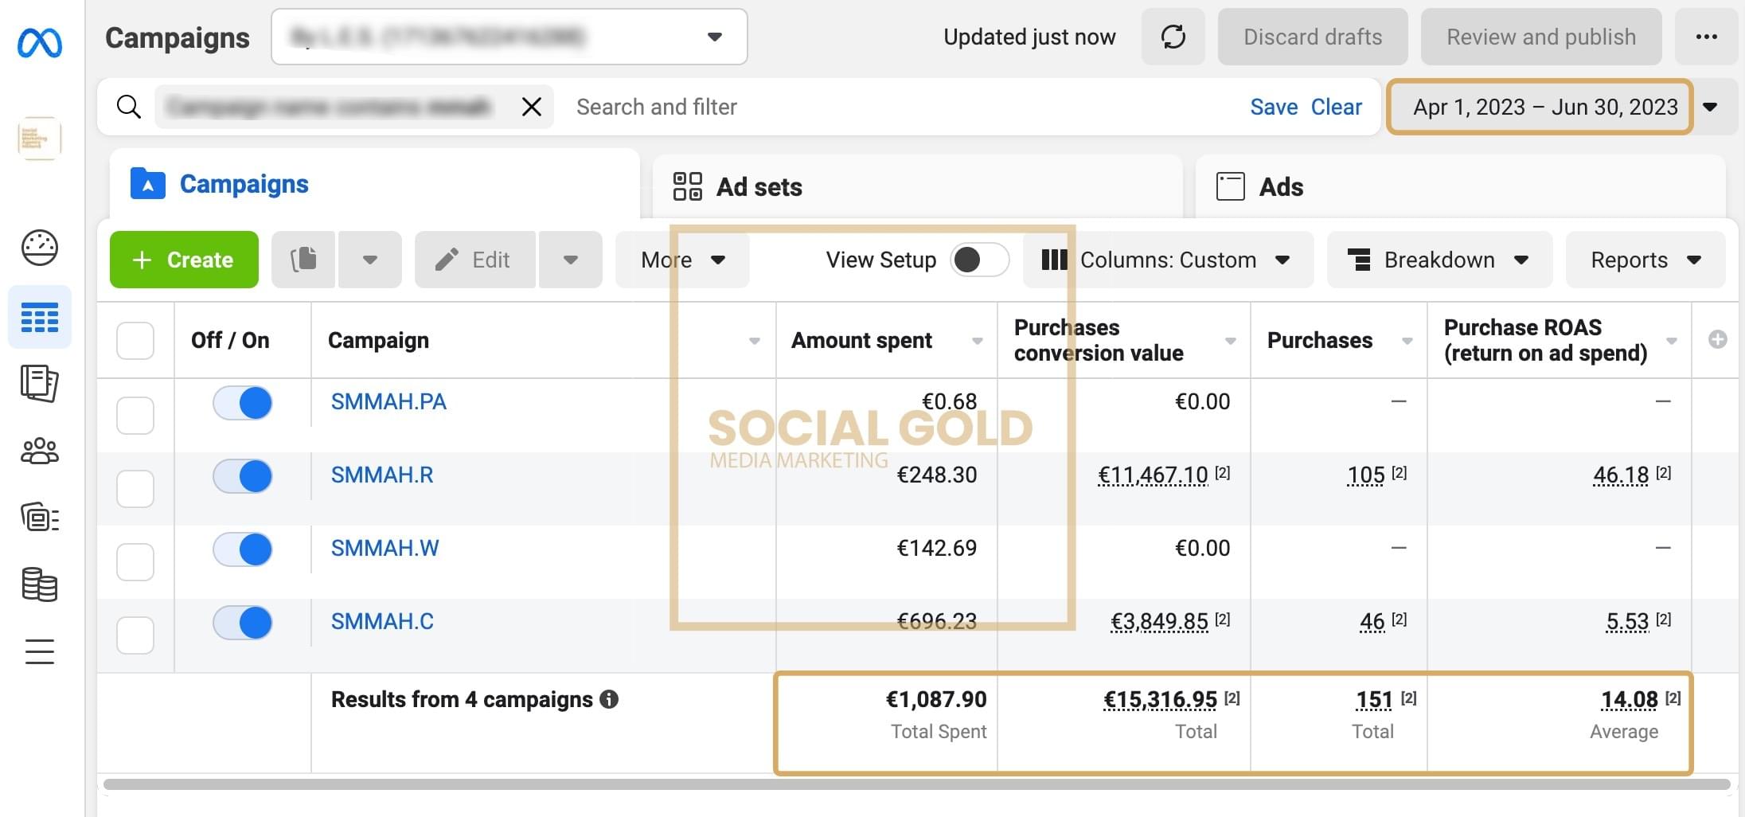Click the duplicate campaign icon button
Screen dimensions: 1745x817
point(303,260)
